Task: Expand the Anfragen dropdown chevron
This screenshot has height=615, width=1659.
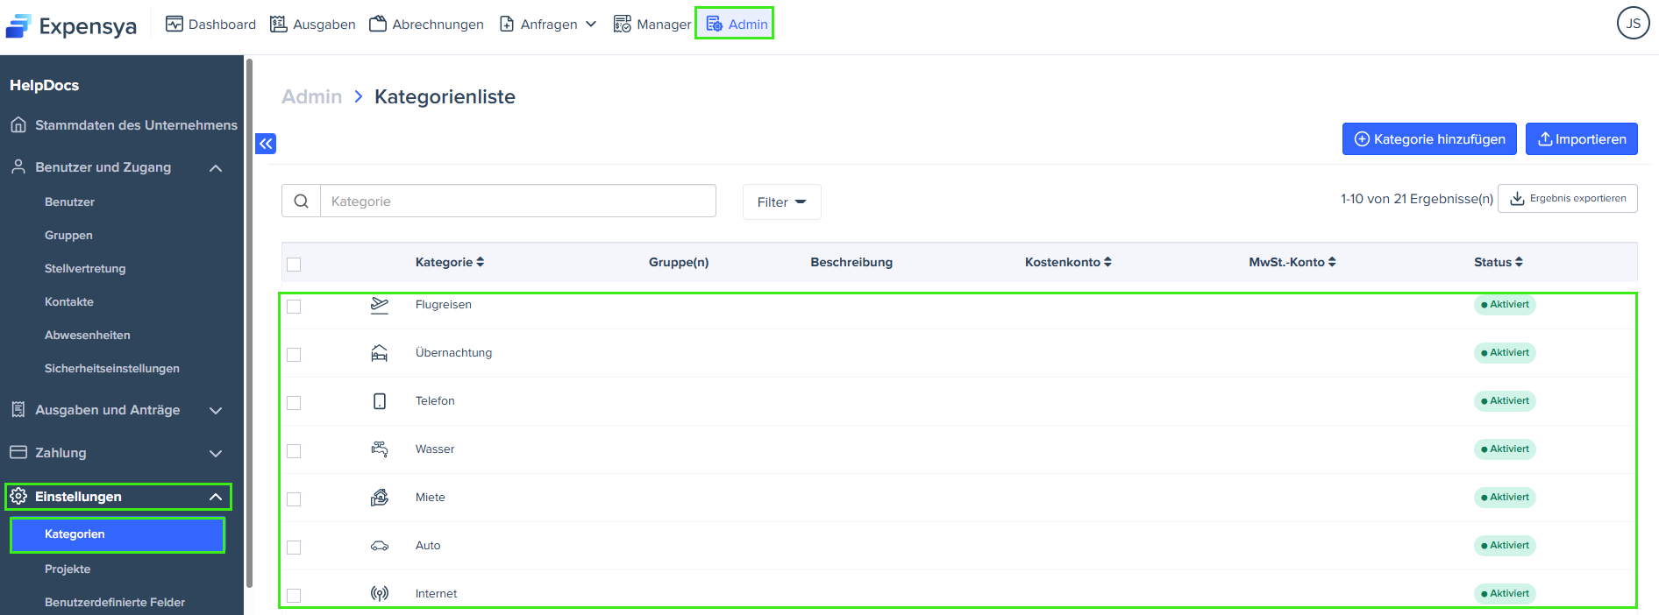Action: pos(591,24)
